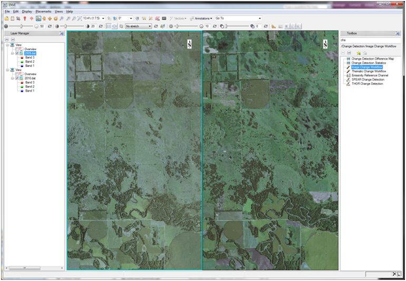Open the zoom percentage dropdown
Screen dimensions: 406x281
[x=103, y=18]
